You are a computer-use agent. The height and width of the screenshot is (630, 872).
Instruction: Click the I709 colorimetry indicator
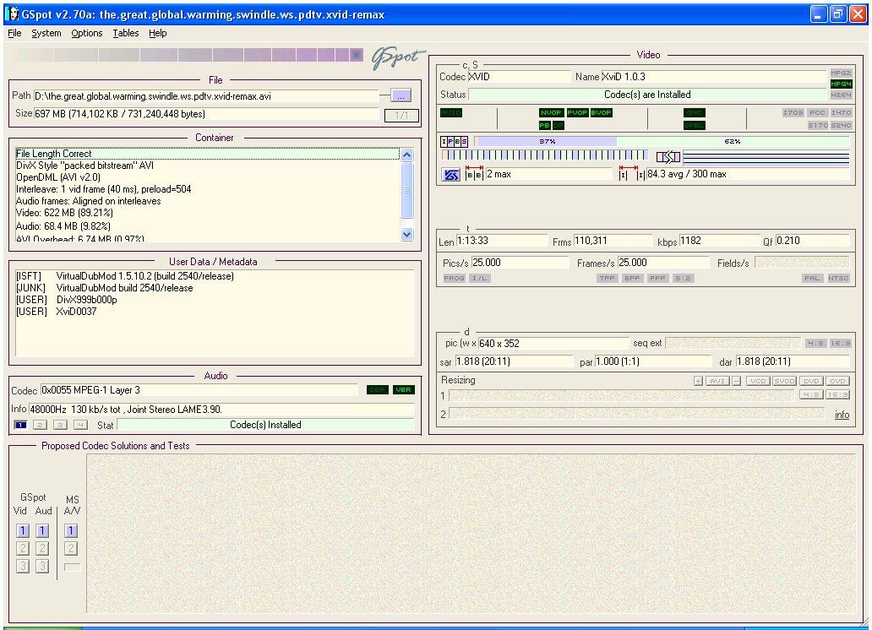[793, 113]
